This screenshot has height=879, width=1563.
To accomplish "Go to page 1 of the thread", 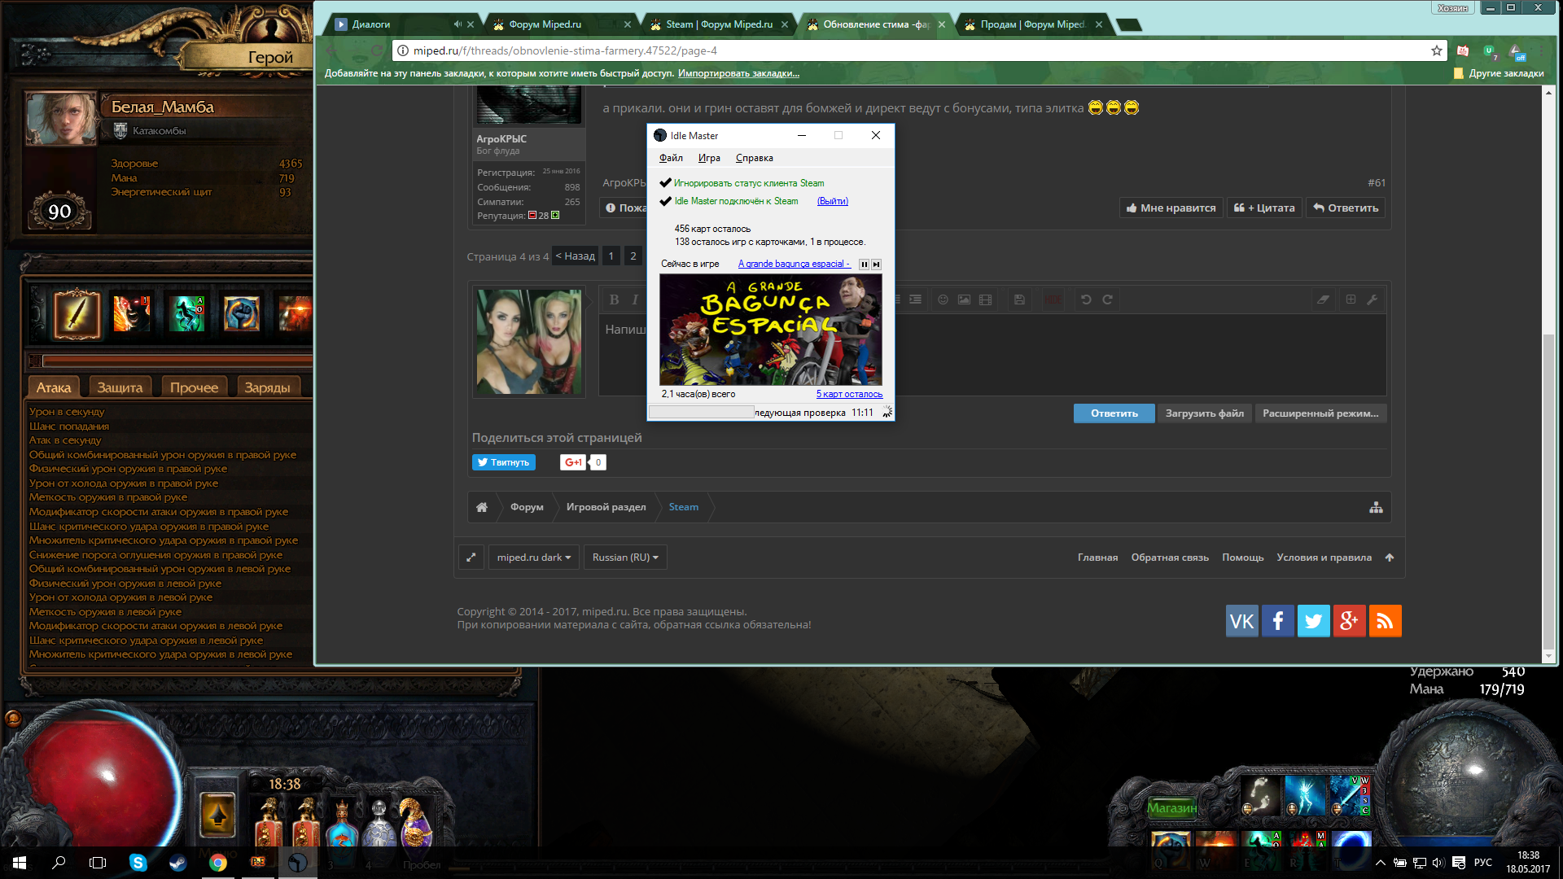I will click(x=611, y=256).
